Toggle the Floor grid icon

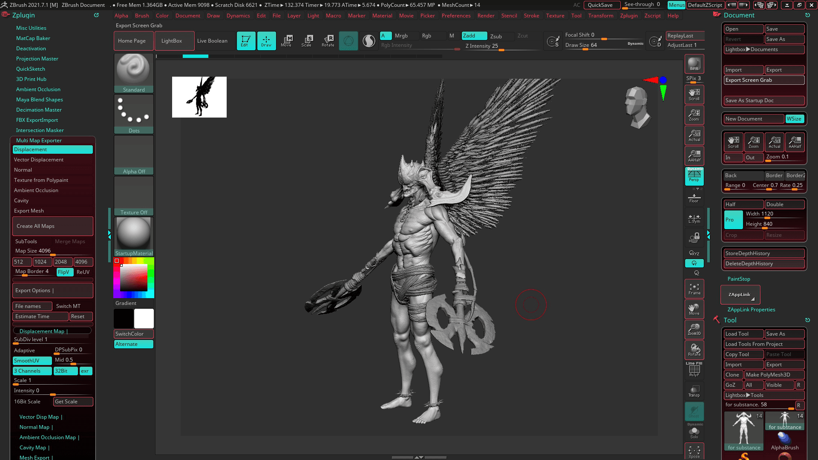(x=694, y=198)
